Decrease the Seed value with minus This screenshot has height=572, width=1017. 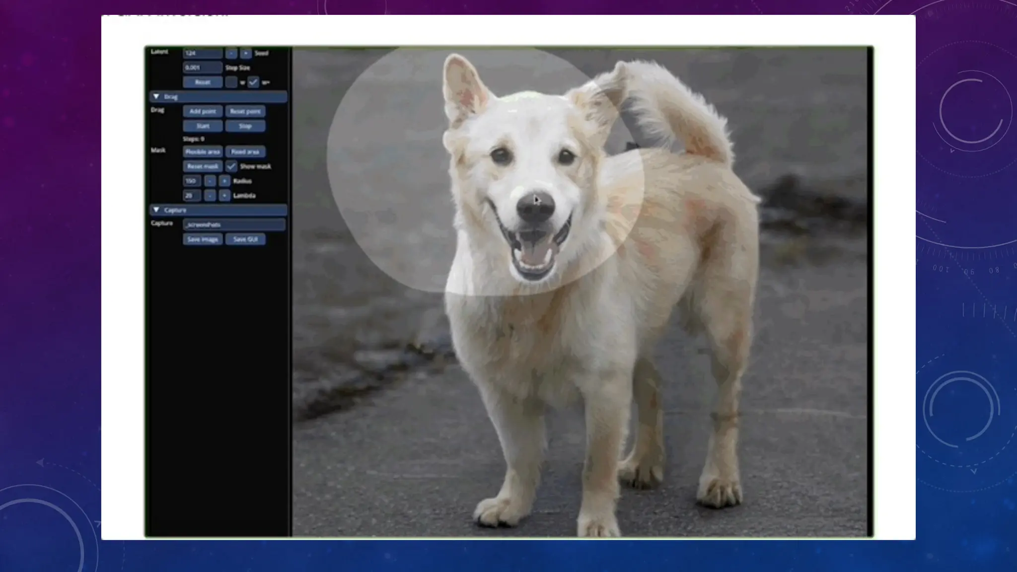point(231,53)
